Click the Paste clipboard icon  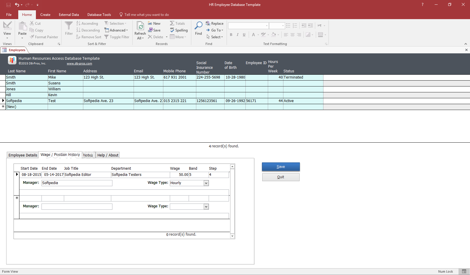(x=23, y=26)
